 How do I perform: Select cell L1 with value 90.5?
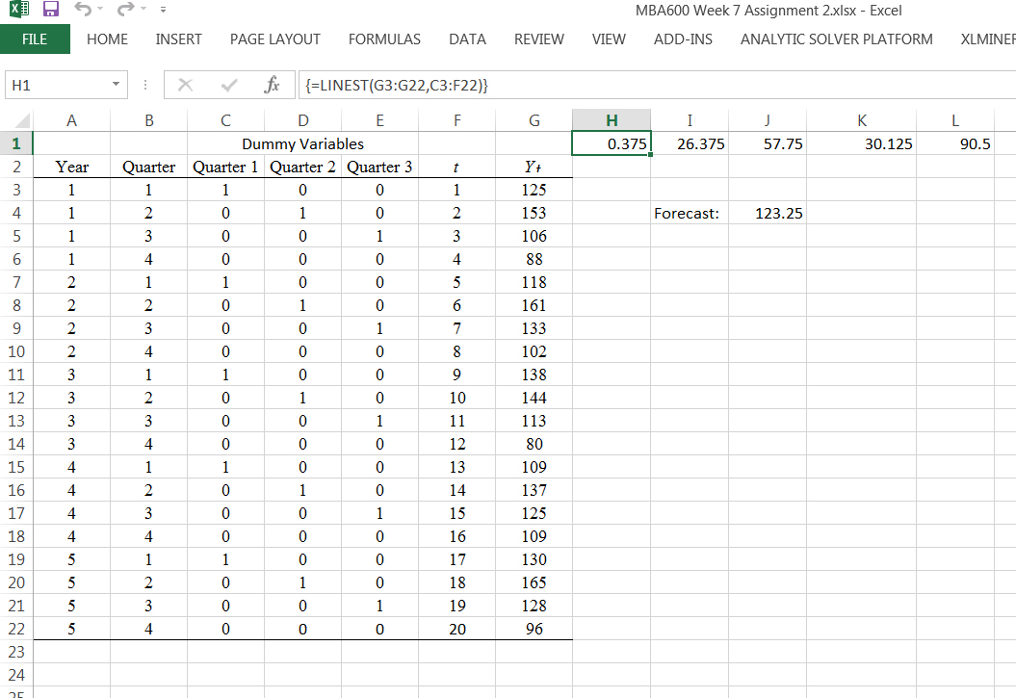point(955,143)
